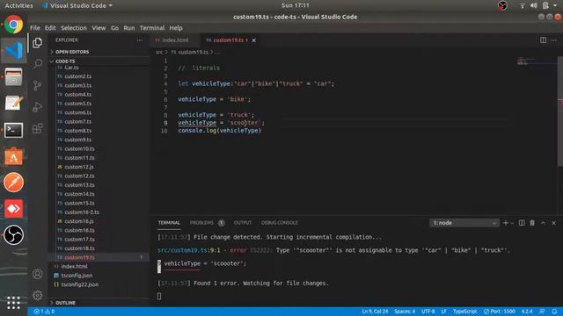Change language mode TypeScript in status bar

coord(465,312)
